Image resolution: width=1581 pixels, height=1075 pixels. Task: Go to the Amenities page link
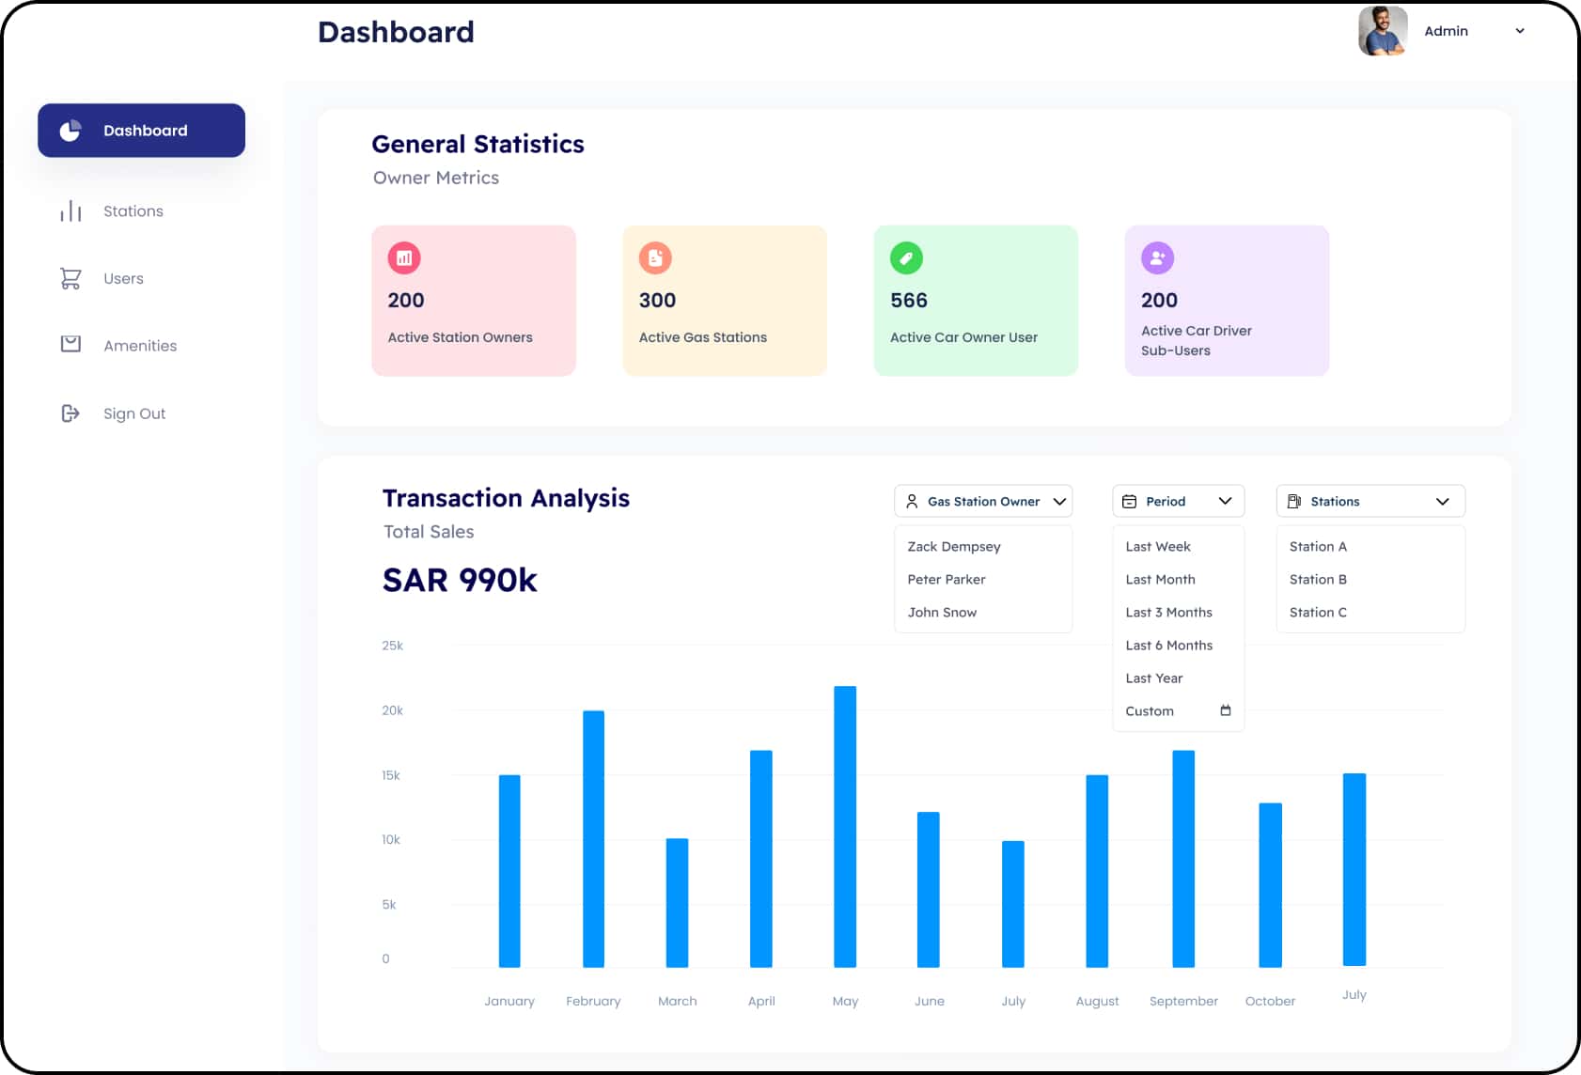click(x=140, y=346)
